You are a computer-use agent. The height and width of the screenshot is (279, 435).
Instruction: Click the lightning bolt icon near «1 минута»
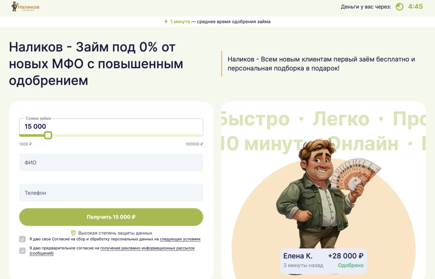[x=165, y=20]
